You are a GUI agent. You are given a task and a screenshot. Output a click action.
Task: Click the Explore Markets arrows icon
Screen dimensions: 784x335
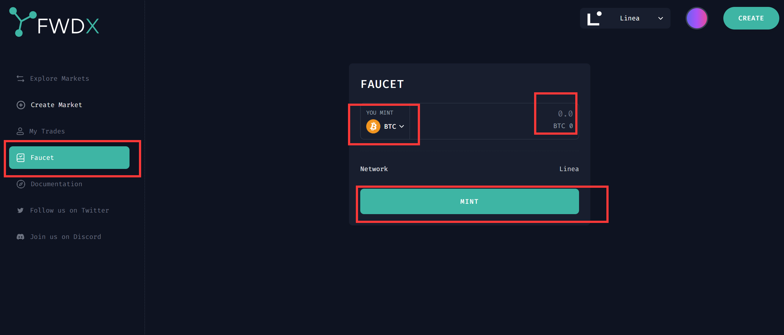[20, 78]
